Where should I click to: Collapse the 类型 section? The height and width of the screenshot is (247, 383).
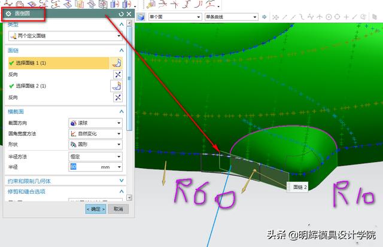(121, 24)
